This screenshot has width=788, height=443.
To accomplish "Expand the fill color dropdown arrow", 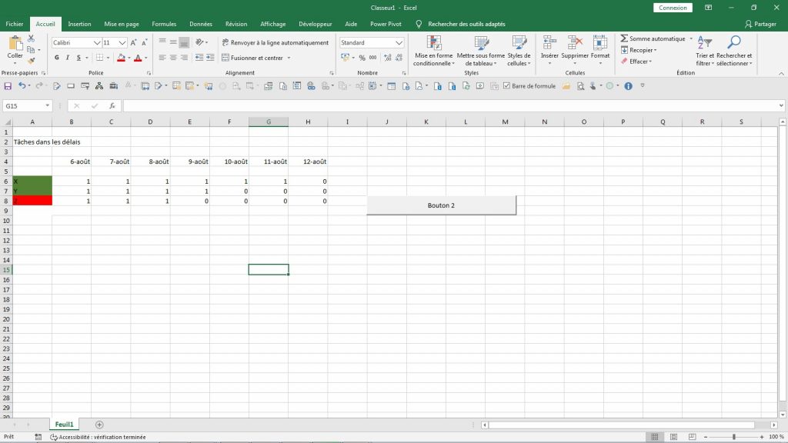I will click(129, 58).
